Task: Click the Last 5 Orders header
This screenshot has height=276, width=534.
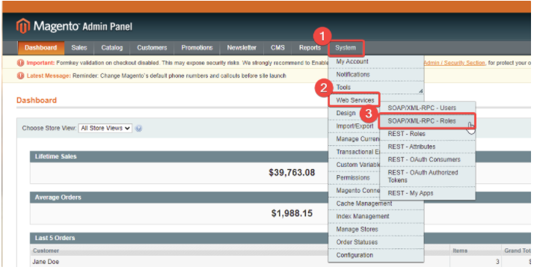Action: point(55,238)
